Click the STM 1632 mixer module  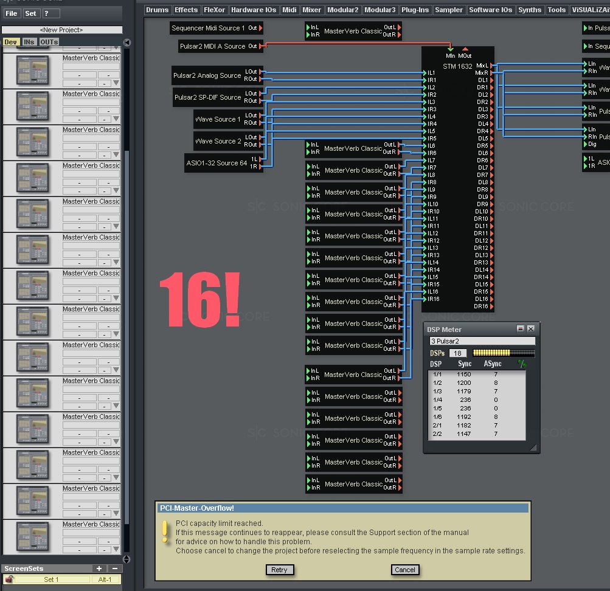click(x=457, y=66)
